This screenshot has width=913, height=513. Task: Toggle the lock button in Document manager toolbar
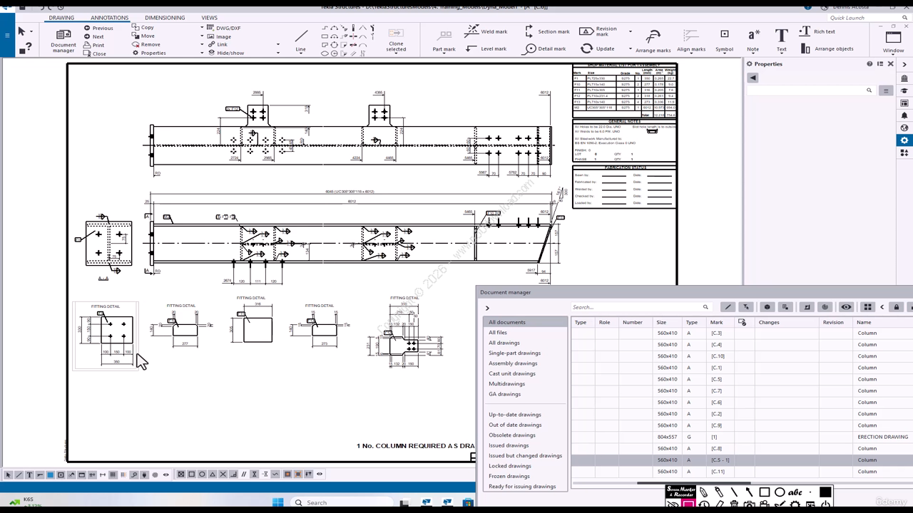[x=897, y=307]
